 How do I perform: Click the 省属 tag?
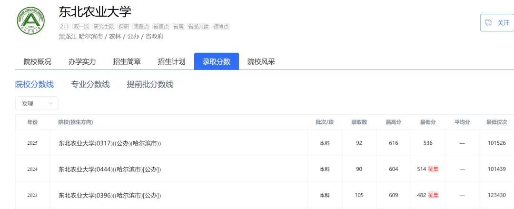pyautogui.click(x=178, y=27)
